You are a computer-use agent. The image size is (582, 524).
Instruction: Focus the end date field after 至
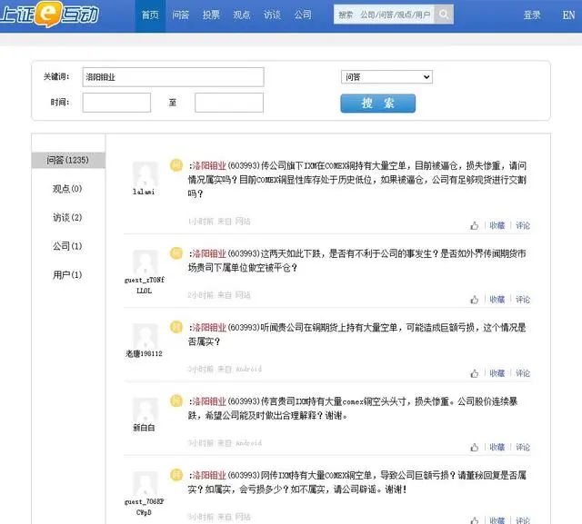[229, 103]
